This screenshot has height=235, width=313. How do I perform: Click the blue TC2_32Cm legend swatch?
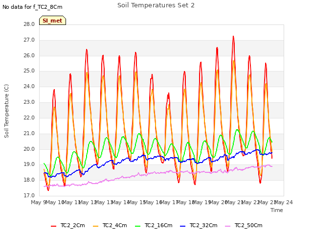point(182,226)
